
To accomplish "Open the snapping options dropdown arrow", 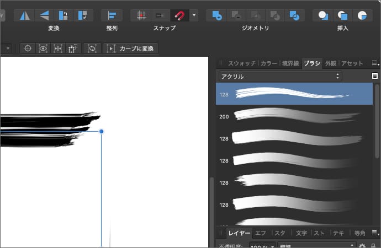I will (194, 15).
